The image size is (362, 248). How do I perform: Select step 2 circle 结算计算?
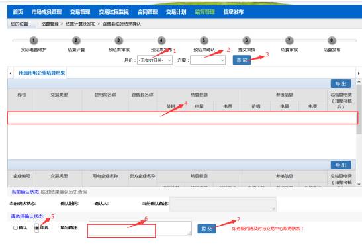coord(76,40)
